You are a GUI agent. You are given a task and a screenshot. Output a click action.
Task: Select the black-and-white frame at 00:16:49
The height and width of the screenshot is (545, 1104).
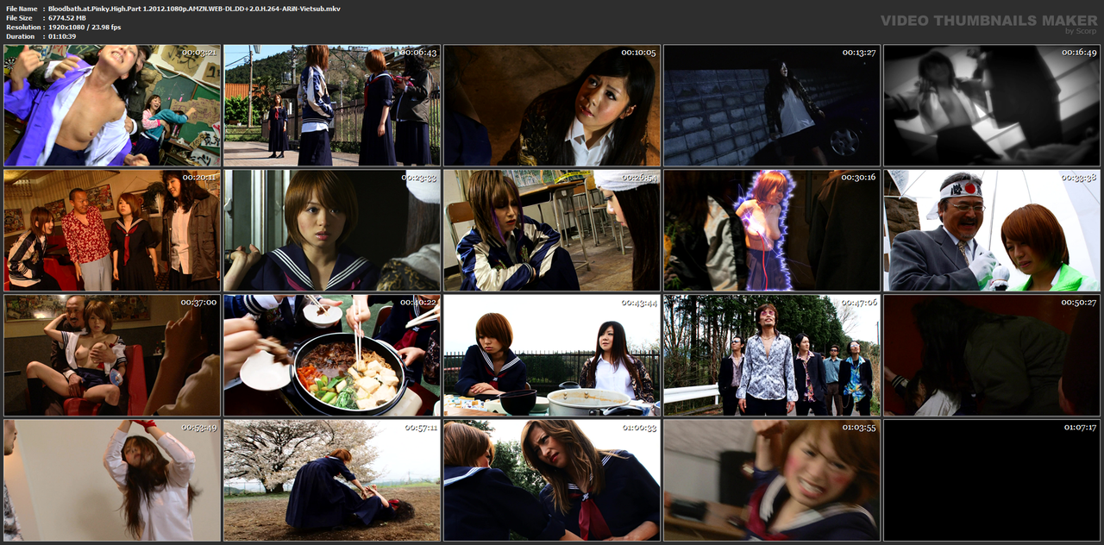click(x=992, y=105)
